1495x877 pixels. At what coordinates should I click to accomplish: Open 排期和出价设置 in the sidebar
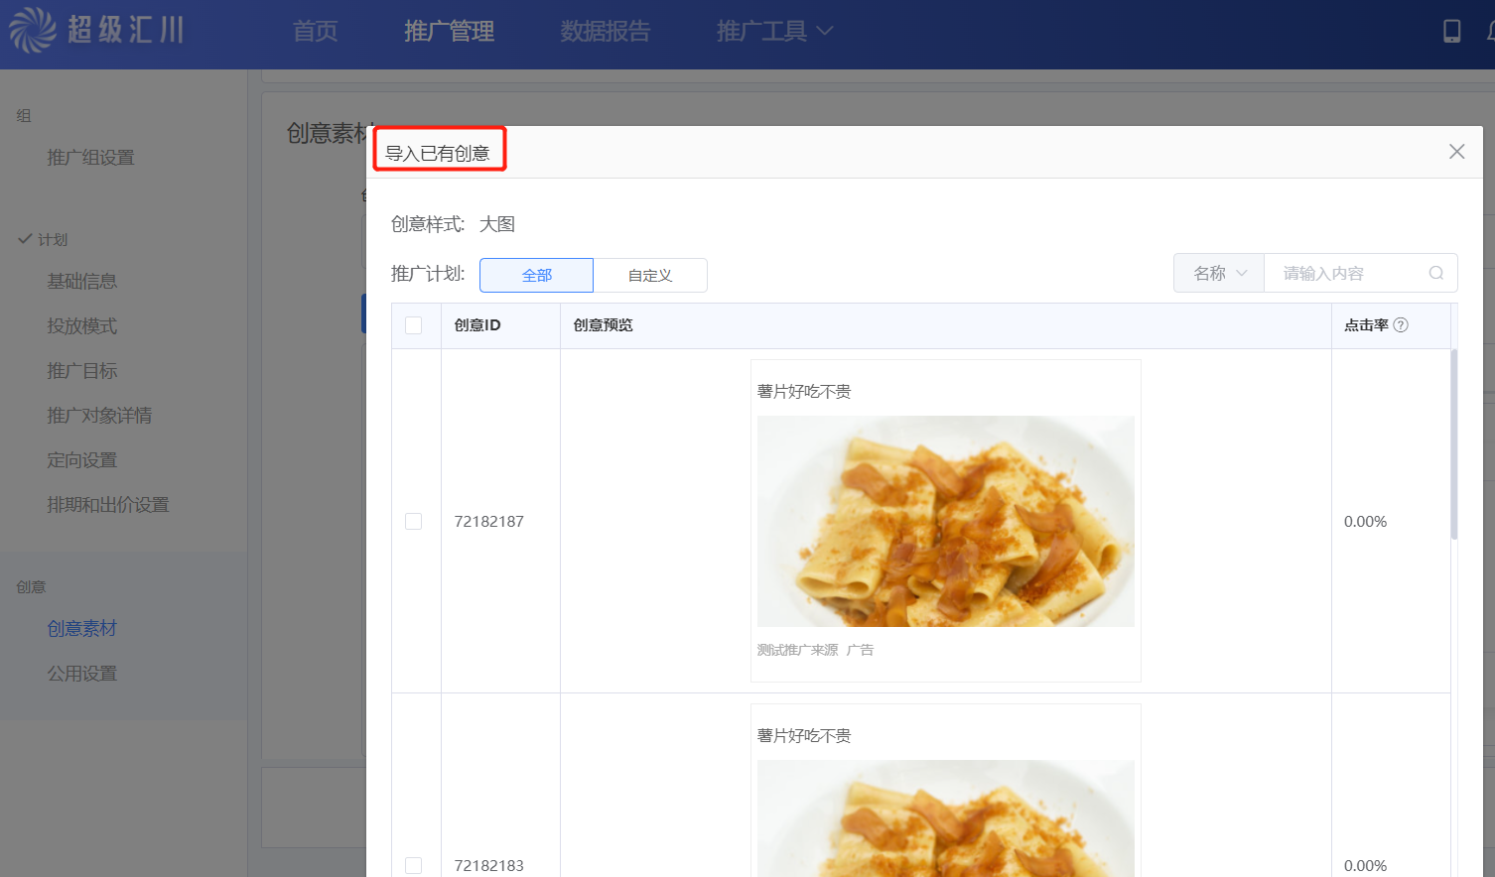(108, 505)
